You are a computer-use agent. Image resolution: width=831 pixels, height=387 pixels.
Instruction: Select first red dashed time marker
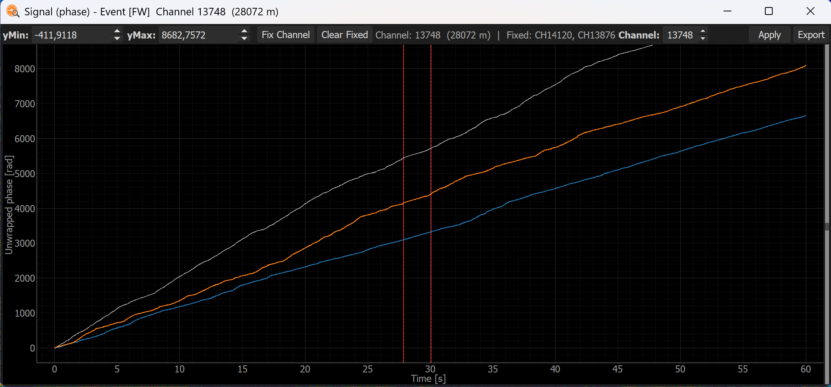click(403, 204)
